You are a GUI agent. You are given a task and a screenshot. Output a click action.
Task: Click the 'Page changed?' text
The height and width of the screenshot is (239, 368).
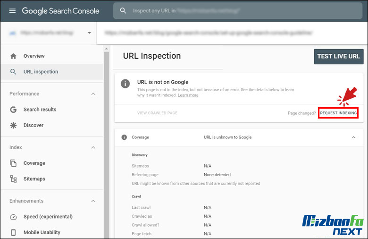[302, 113]
